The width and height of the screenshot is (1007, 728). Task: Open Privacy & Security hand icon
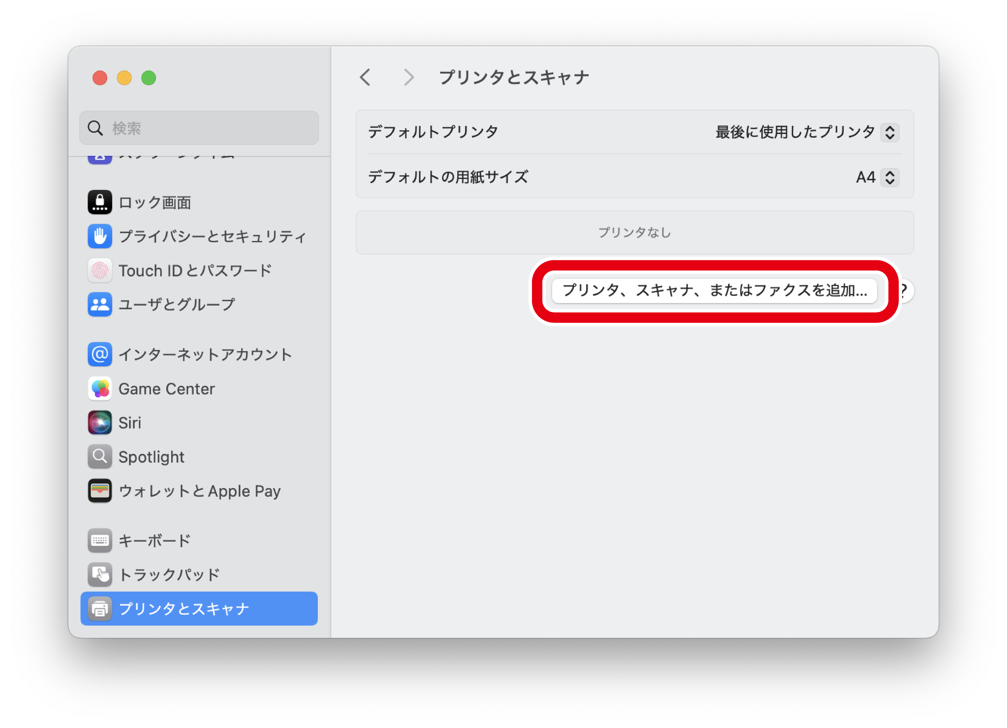pyautogui.click(x=99, y=236)
